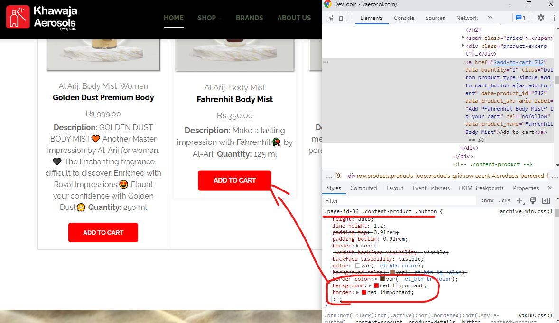The width and height of the screenshot is (559, 323).
Task: Click the red swatch for border property
Action: tap(363, 292)
